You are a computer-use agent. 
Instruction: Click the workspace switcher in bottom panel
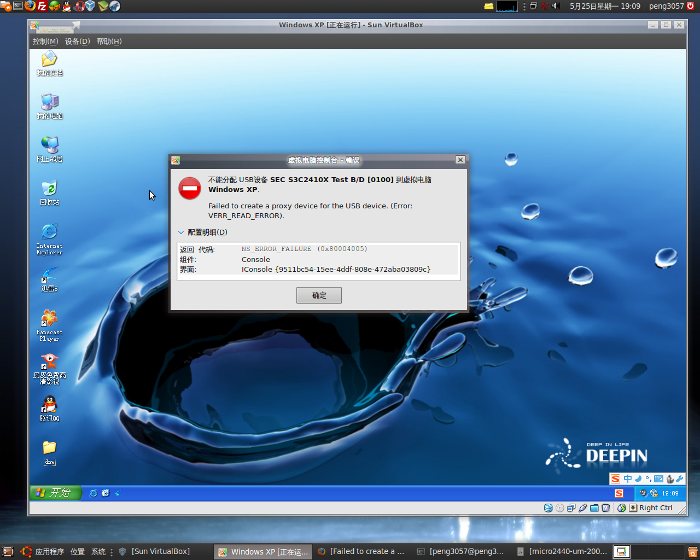point(649,552)
